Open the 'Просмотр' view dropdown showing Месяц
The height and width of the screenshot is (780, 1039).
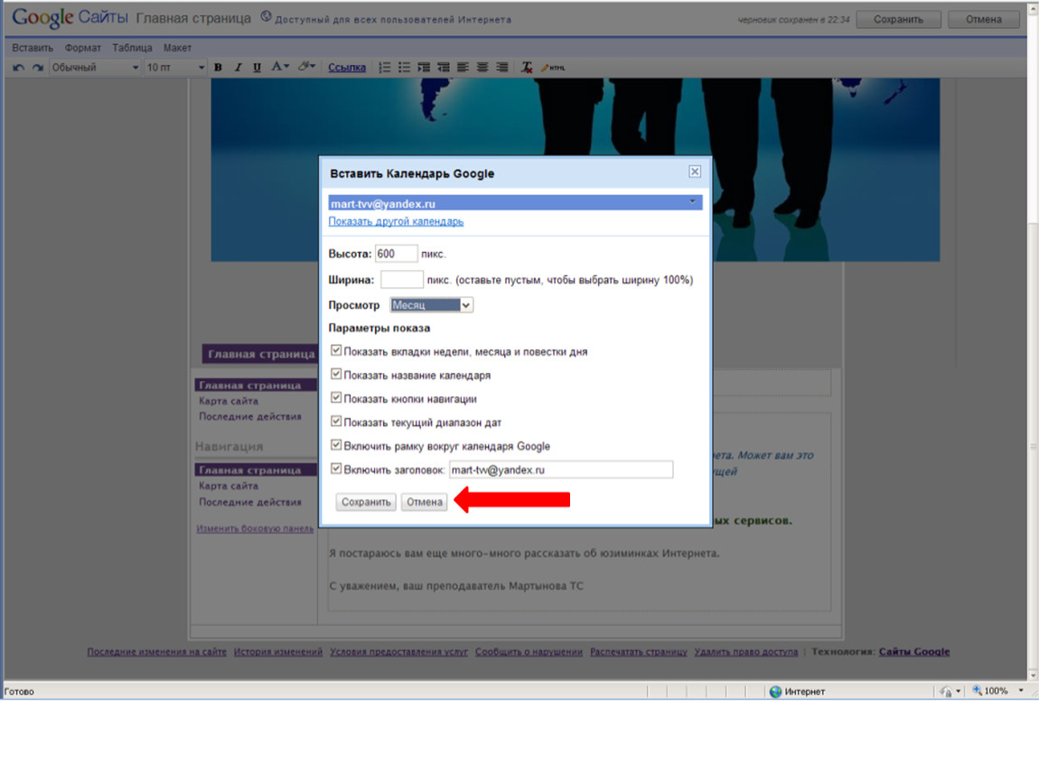click(x=431, y=305)
